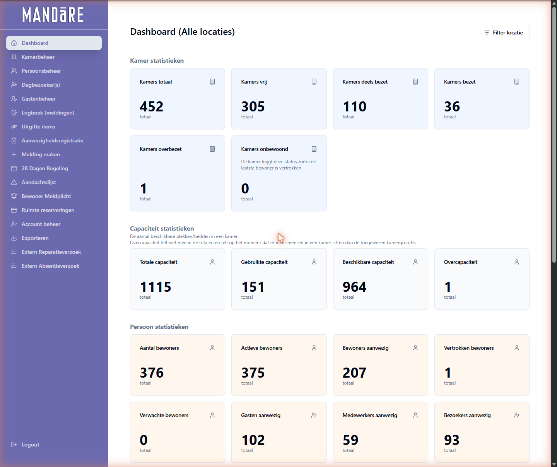This screenshot has width=557, height=467.
Task: Click the scrollbar down arrow
Action: pos(554,464)
